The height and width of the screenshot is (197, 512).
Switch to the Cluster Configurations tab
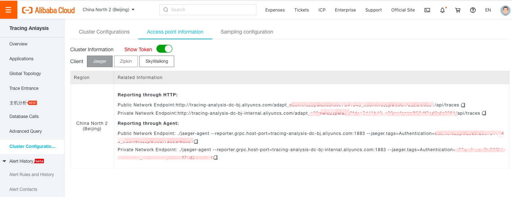pyautogui.click(x=104, y=32)
